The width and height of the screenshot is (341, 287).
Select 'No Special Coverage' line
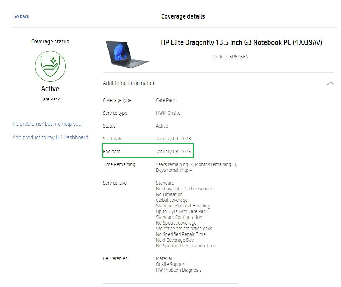pos(176,223)
